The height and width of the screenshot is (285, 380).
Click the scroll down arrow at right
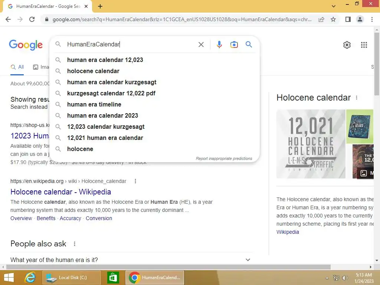pyautogui.click(x=377, y=261)
